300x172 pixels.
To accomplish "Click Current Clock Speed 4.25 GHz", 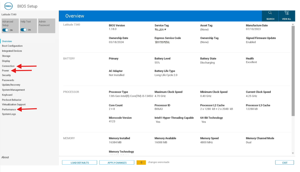I will (x=251, y=96).
